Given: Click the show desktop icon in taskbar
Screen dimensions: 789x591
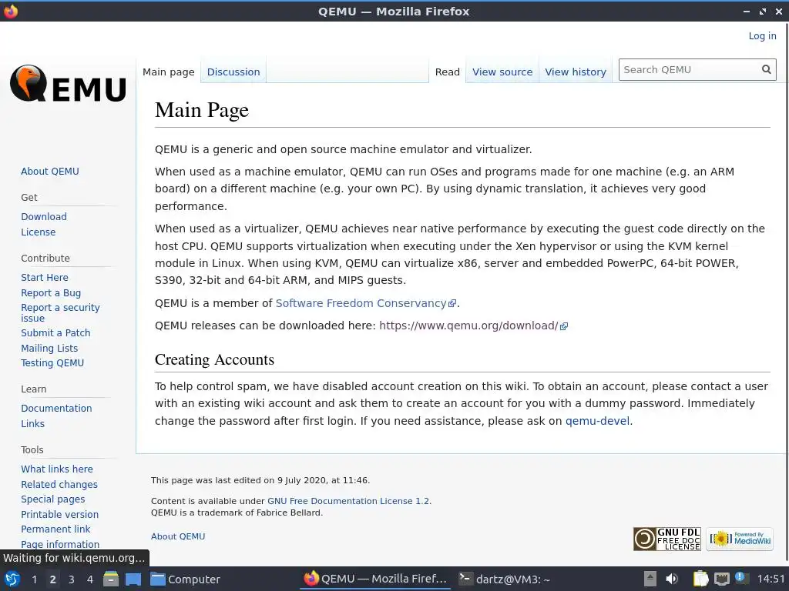Looking at the screenshot, I should tap(133, 579).
